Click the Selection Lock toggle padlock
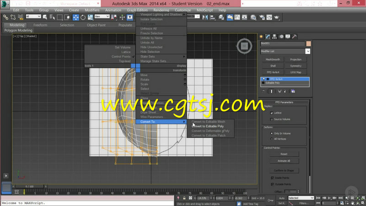366x206 pixels. click(184, 198)
